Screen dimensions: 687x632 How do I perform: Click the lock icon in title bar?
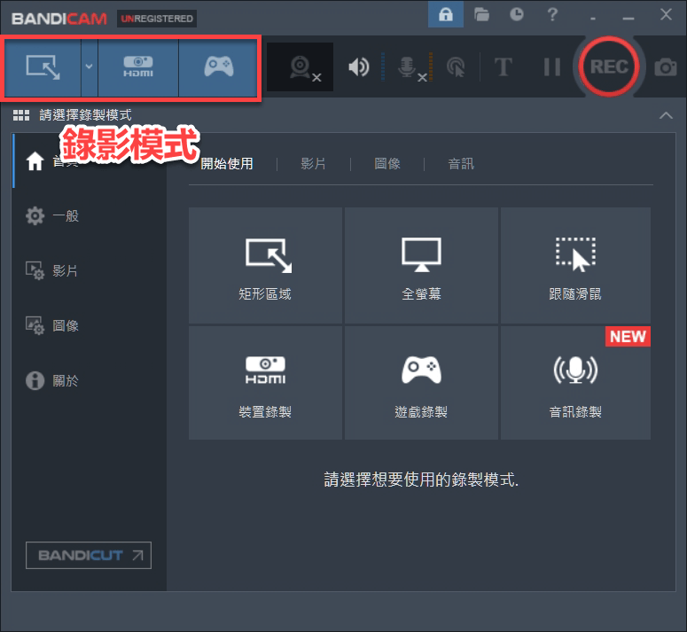[446, 14]
